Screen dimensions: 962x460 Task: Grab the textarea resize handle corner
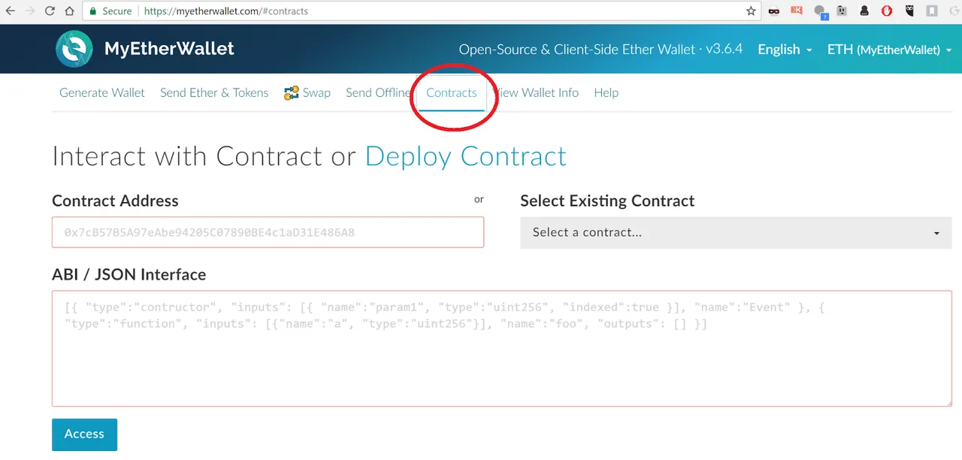948,402
